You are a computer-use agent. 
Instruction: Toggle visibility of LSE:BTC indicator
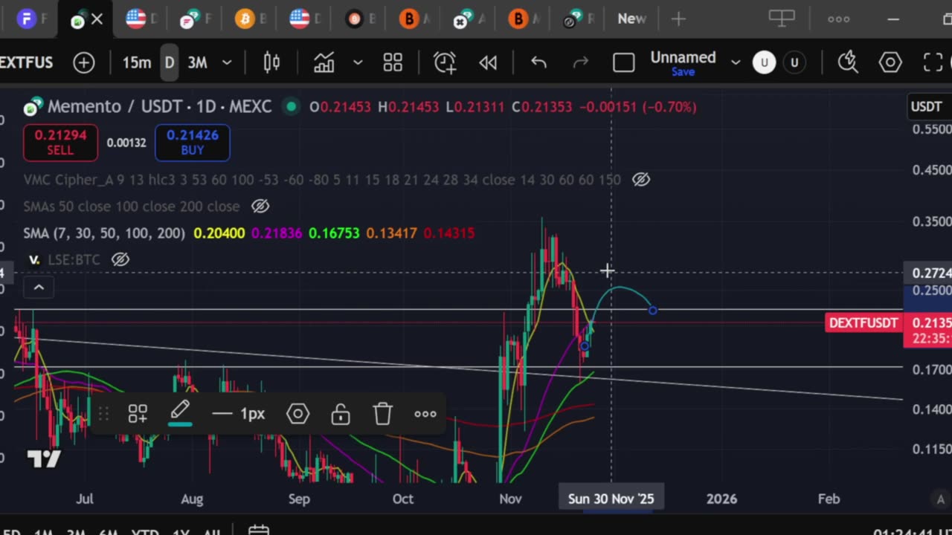[x=120, y=259]
